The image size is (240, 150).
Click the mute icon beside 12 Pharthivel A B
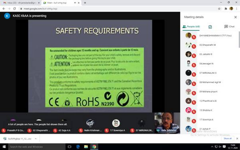194,102
